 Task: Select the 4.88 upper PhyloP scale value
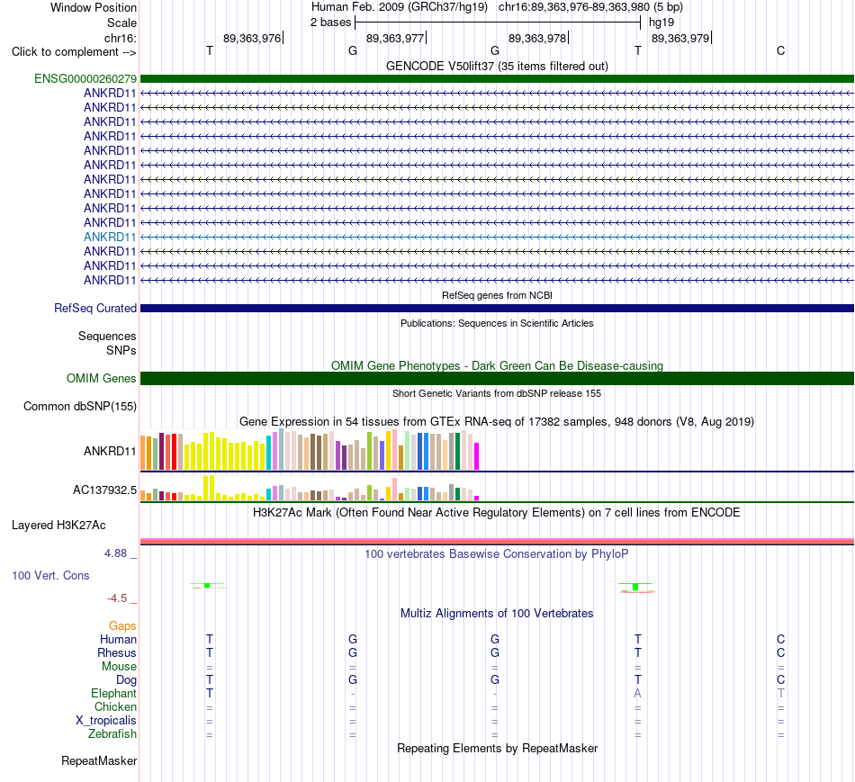pyautogui.click(x=115, y=553)
